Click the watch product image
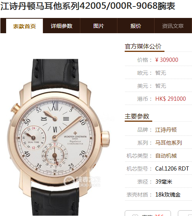Image resolution: width=192 pixels, height=216 pixels. pos(58,136)
